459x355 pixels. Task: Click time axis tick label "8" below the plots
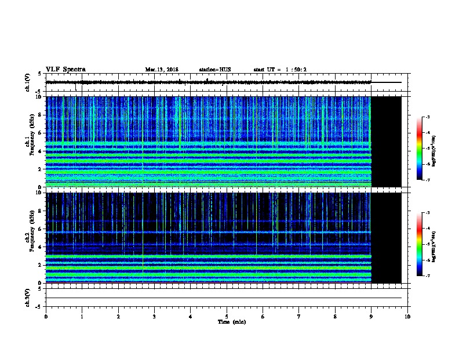(x=335, y=317)
